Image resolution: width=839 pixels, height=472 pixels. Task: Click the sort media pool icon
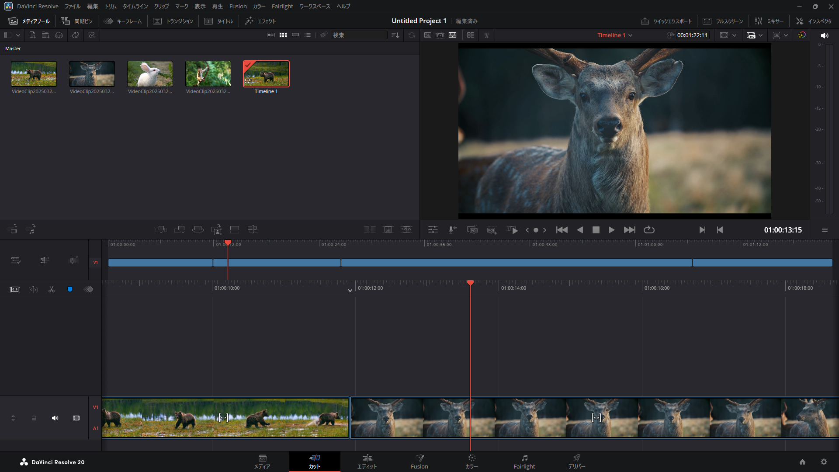395,35
